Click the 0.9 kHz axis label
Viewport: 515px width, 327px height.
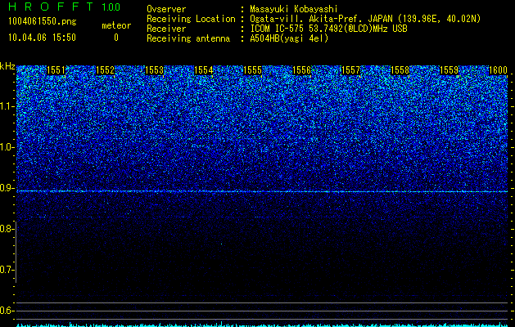[7, 188]
